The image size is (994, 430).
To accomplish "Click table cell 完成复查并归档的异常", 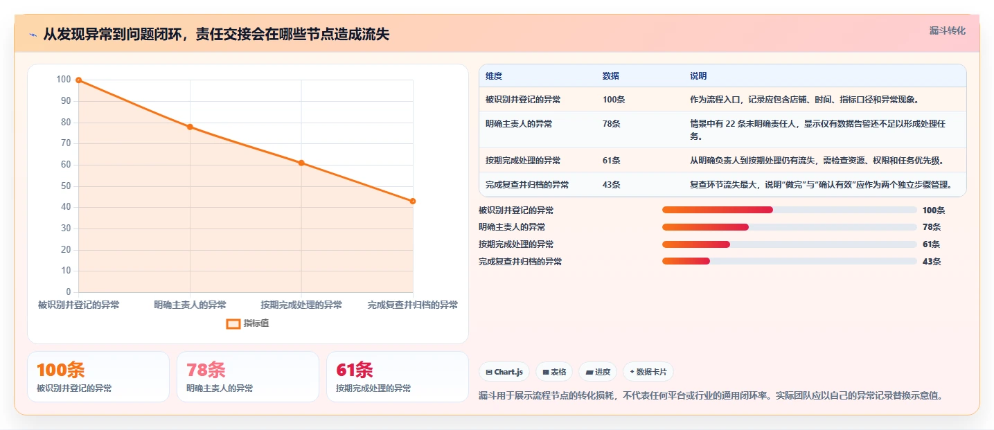I will [527, 185].
